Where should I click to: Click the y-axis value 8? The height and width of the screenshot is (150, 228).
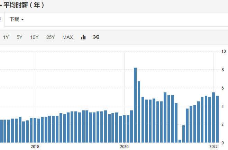[x=224, y=70]
